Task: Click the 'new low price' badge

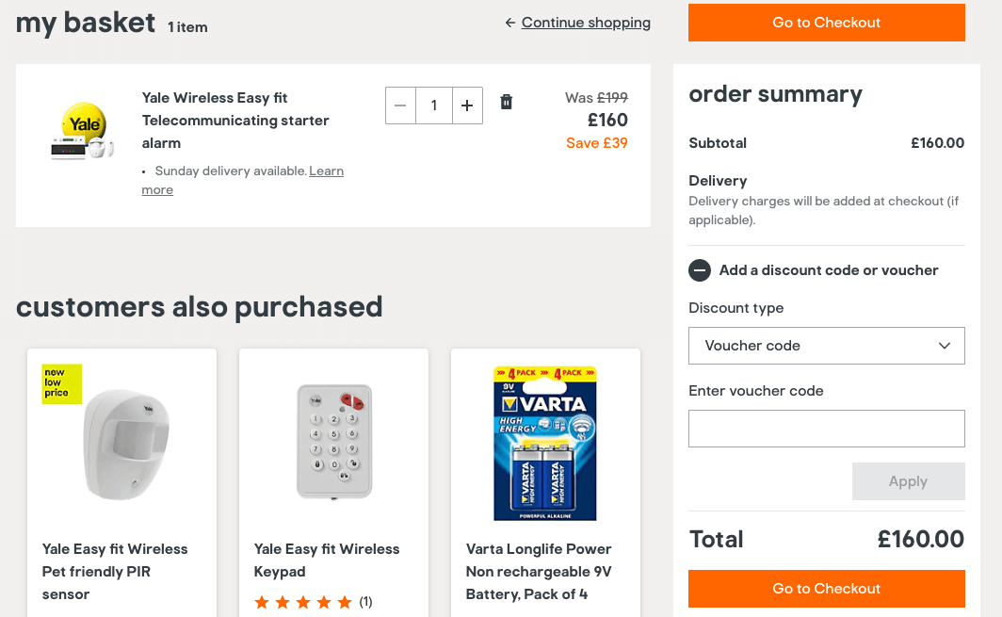Action: (x=61, y=384)
